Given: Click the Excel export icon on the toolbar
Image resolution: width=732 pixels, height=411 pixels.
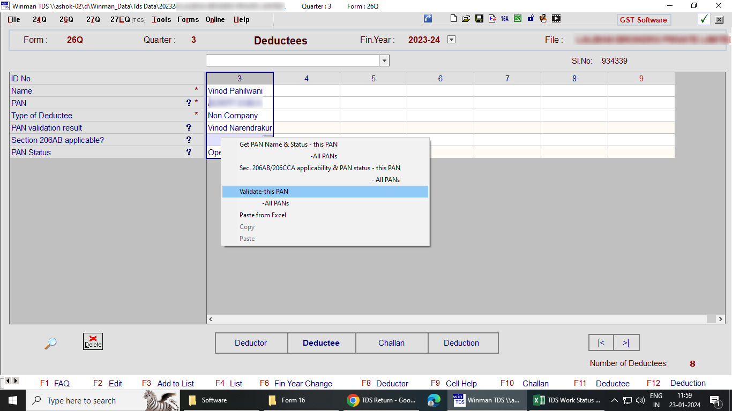Looking at the screenshot, I should tap(517, 18).
